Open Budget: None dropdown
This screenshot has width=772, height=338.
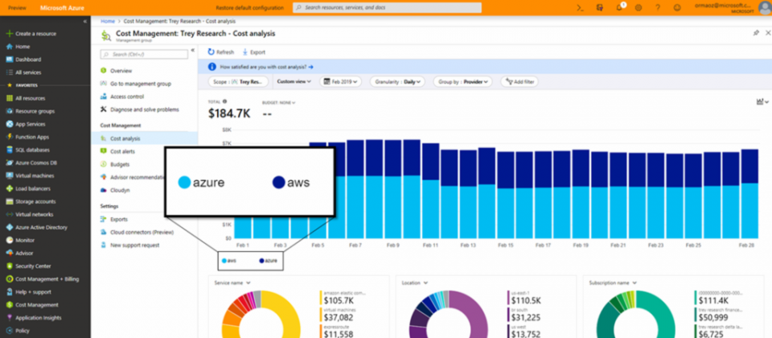coord(279,102)
